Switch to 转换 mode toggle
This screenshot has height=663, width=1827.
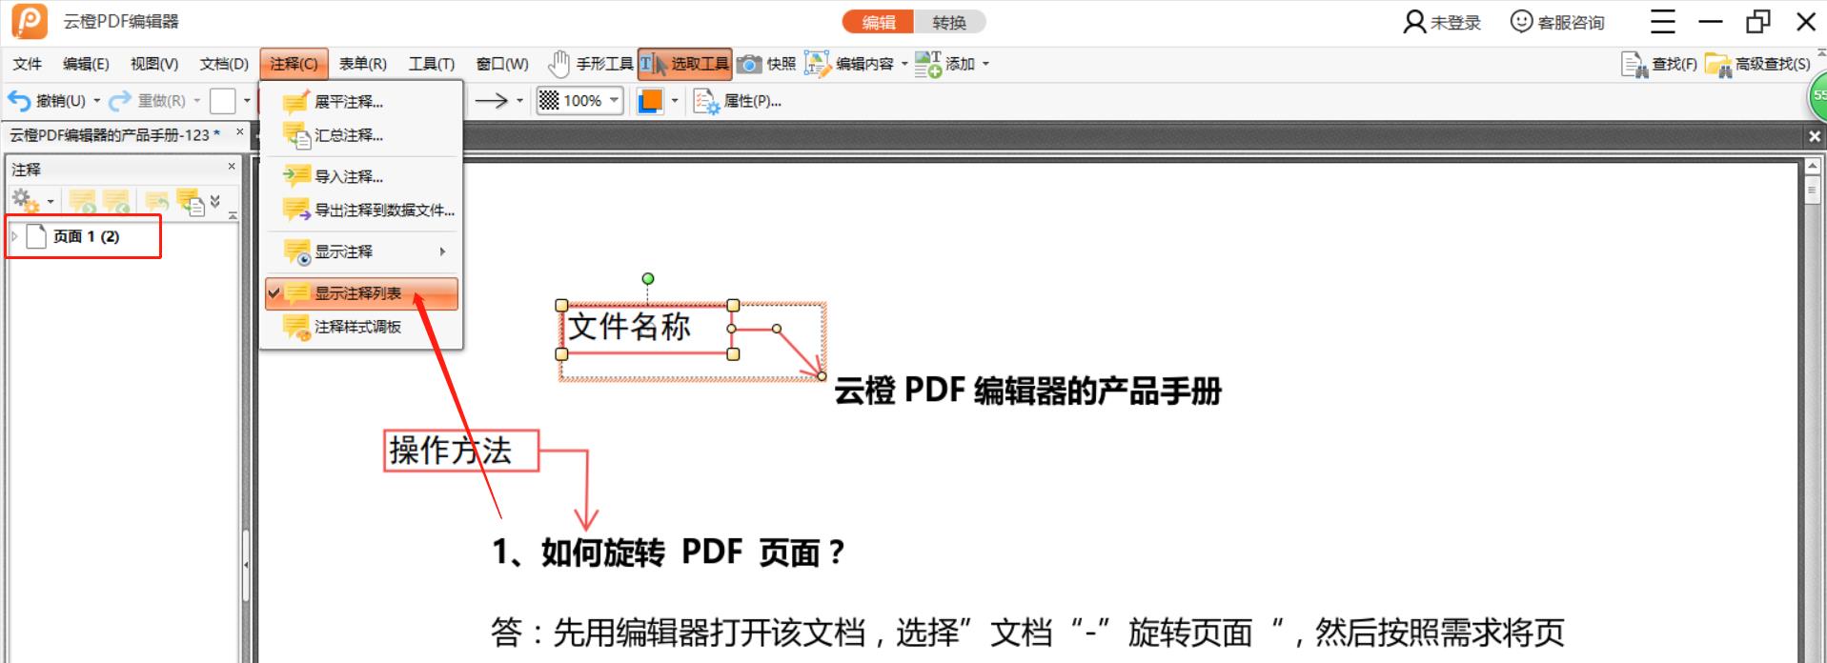[x=949, y=22]
